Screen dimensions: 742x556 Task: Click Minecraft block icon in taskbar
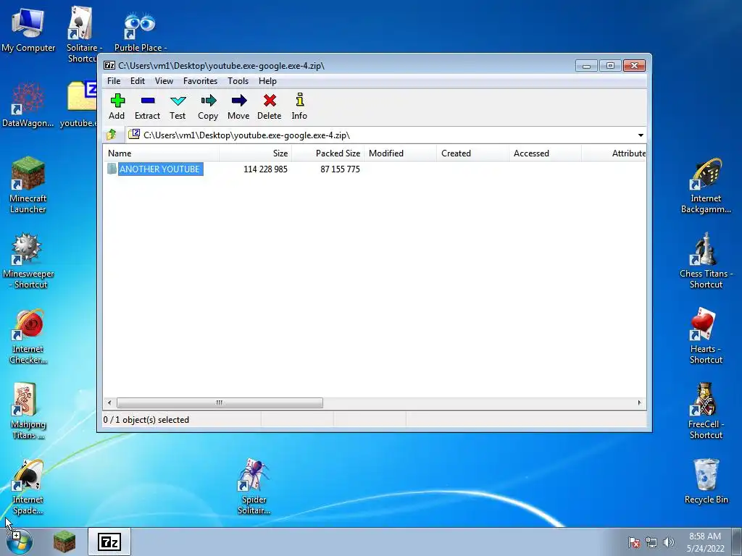[64, 542]
